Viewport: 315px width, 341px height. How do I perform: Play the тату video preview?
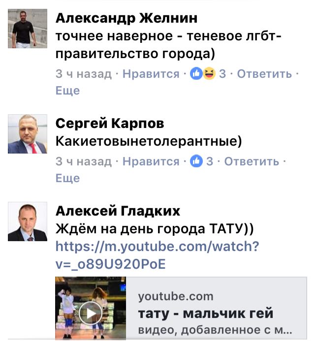(91, 313)
